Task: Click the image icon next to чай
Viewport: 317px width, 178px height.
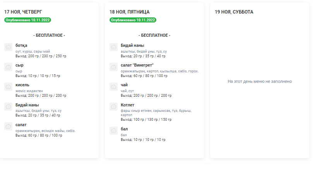Action: tap(113, 87)
